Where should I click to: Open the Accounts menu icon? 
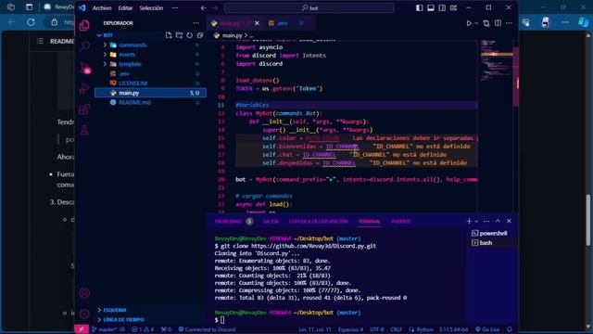pyautogui.click(x=84, y=293)
